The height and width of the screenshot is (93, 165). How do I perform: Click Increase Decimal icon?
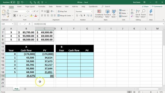click(88, 16)
